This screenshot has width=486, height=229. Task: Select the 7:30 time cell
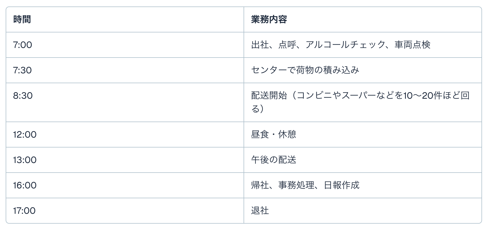(x=23, y=70)
